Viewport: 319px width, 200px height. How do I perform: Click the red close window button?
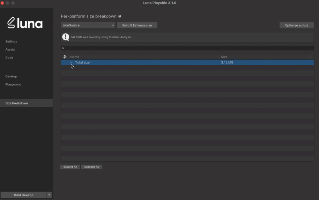point(2,3)
